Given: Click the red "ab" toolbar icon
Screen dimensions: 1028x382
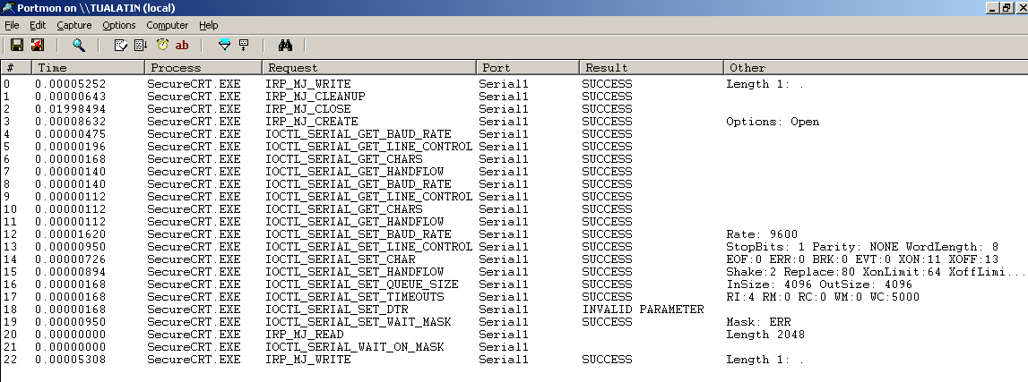Looking at the screenshot, I should 182,45.
